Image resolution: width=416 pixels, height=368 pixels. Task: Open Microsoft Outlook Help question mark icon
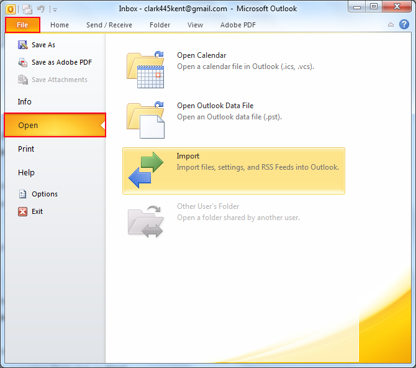404,24
